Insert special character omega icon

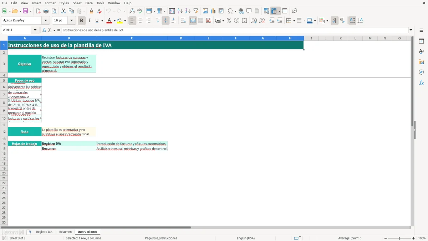[x=230, y=11]
